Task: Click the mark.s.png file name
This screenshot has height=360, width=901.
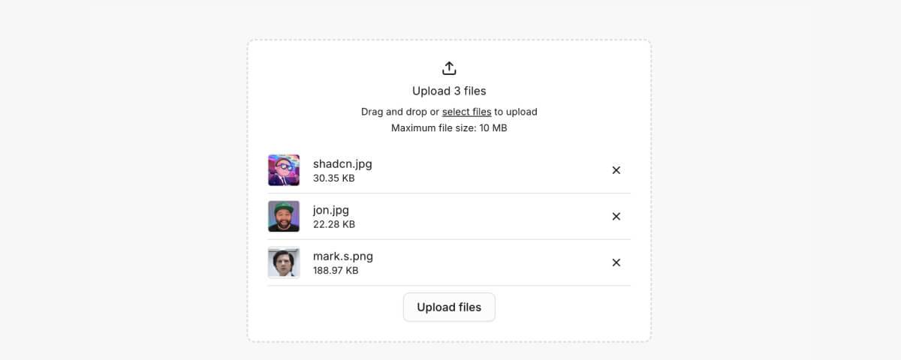Action: [343, 256]
